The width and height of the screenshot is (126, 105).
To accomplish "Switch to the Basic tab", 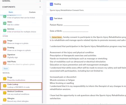I will (x=11, y=12).
